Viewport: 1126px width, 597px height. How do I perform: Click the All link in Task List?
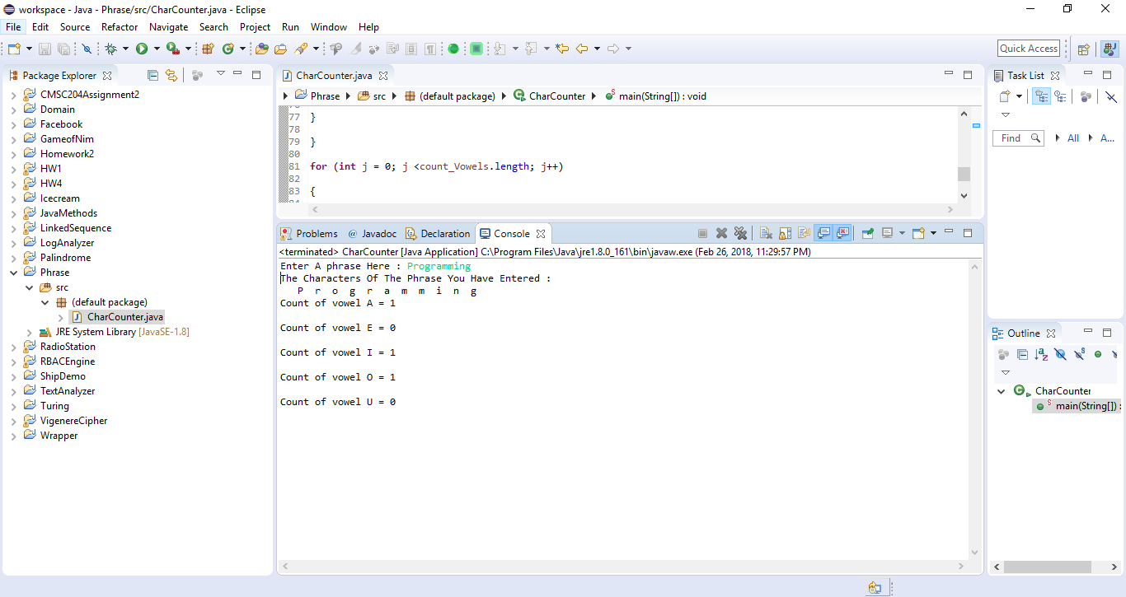[1072, 138]
